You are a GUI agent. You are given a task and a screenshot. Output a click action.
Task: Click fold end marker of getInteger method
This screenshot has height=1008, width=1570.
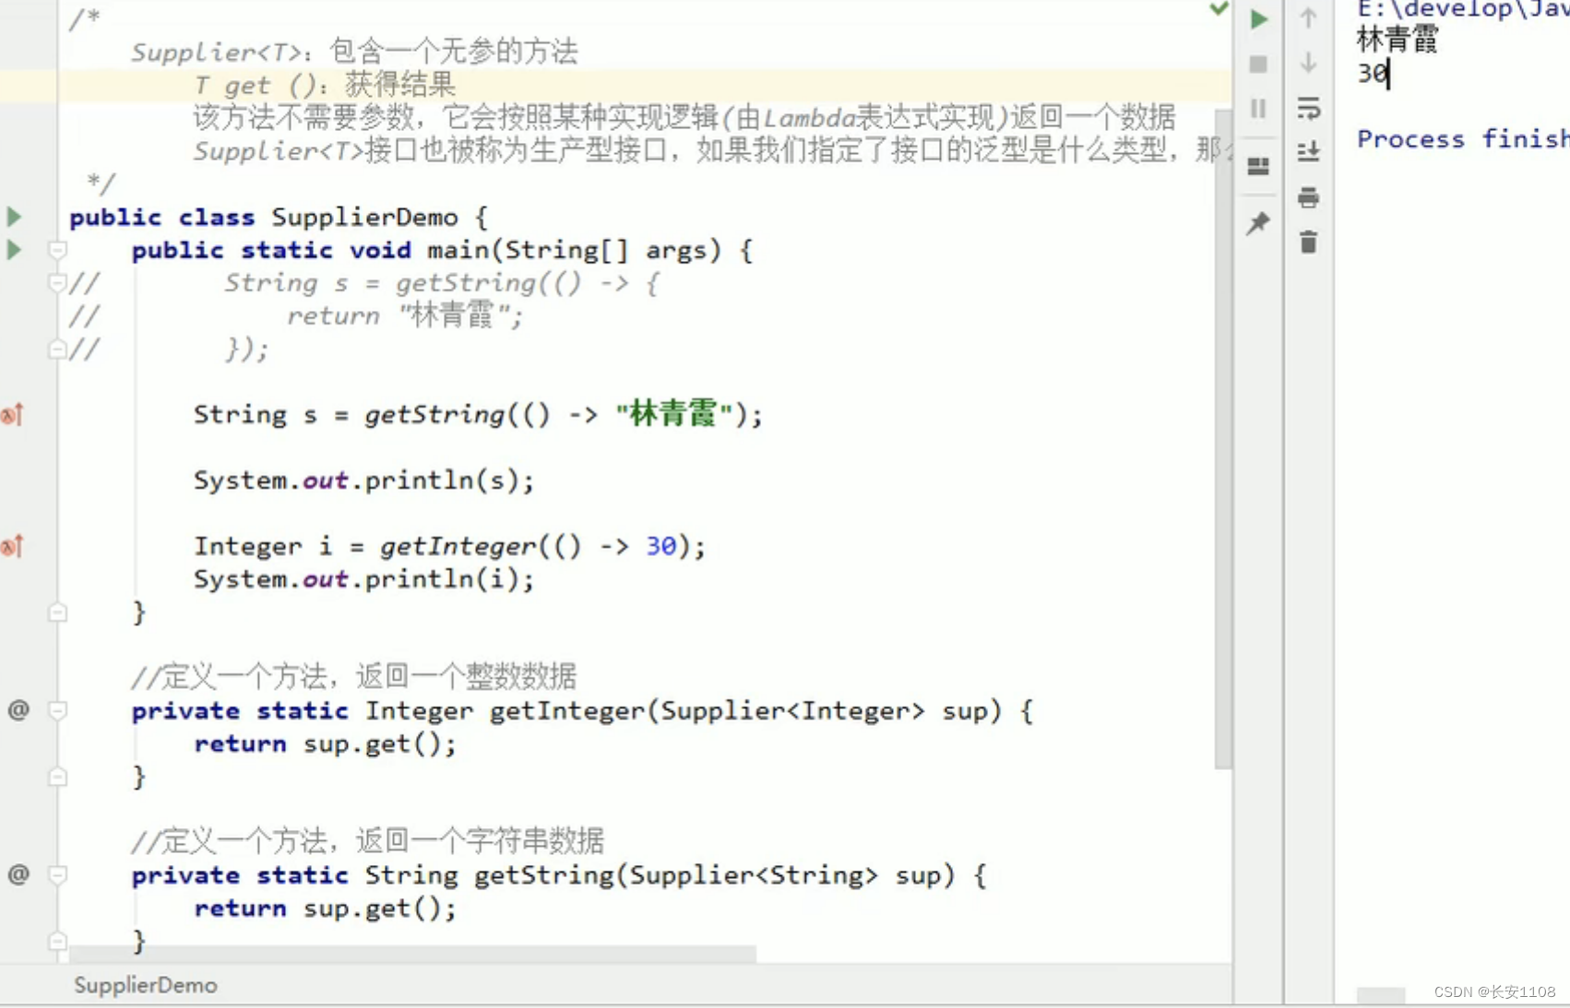[57, 777]
